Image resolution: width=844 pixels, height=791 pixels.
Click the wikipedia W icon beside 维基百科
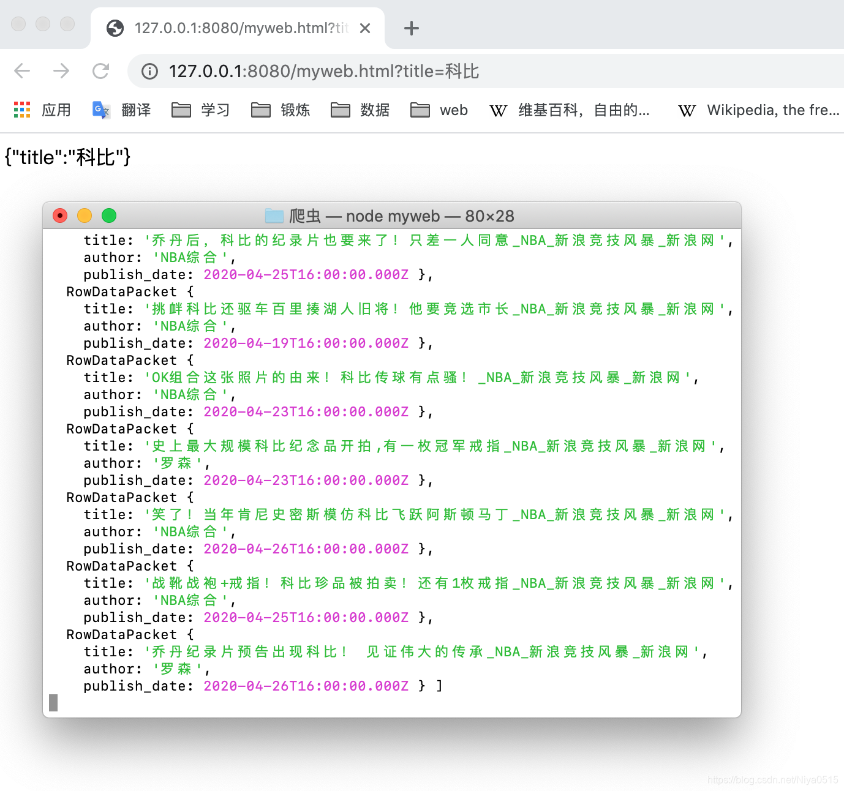pyautogui.click(x=499, y=111)
